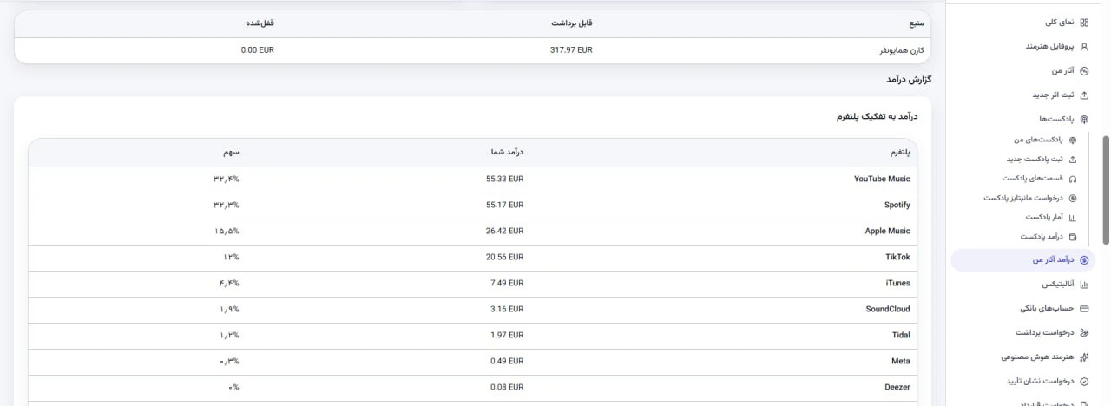Click the Tidal platform row label

tap(901, 335)
